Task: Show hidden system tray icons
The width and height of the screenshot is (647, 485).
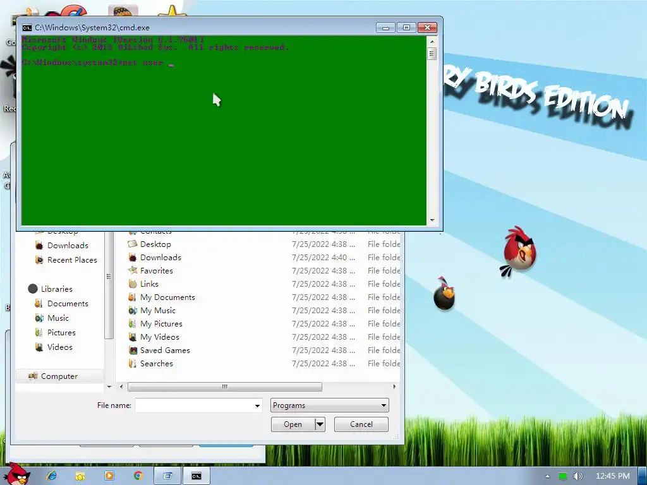Action: coord(548,476)
